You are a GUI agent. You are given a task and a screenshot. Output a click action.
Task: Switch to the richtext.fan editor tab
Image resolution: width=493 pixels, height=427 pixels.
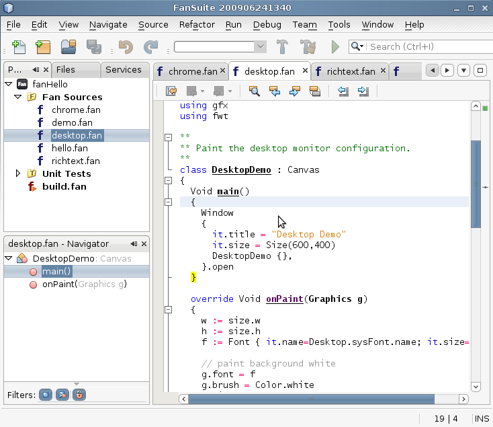[x=350, y=71]
